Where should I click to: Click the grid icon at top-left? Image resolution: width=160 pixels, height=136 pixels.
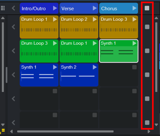point(3,8)
